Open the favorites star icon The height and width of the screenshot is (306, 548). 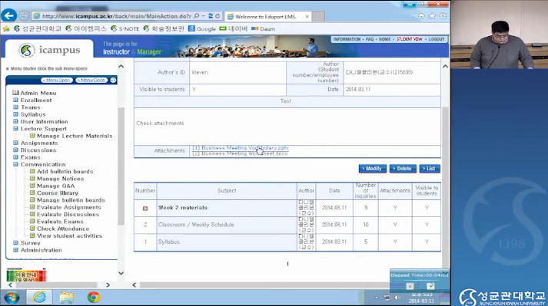432,16
